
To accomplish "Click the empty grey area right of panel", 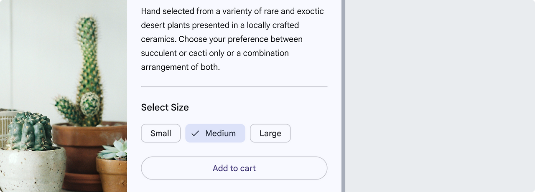I will (x=439, y=96).
